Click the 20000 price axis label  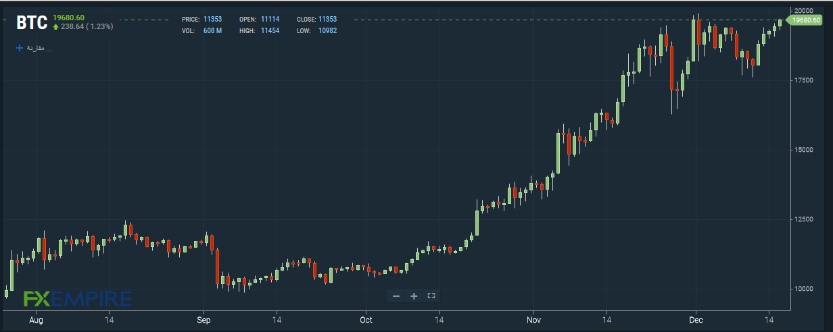pos(803,11)
